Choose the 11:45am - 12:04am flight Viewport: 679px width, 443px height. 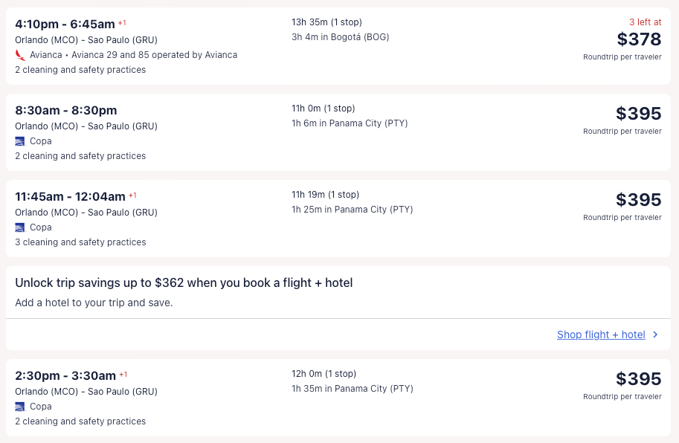click(x=70, y=197)
